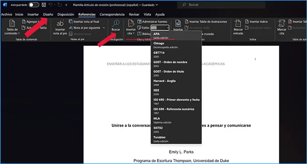
Task: Click the author name Emily L. Parks
Action: coord(181,152)
